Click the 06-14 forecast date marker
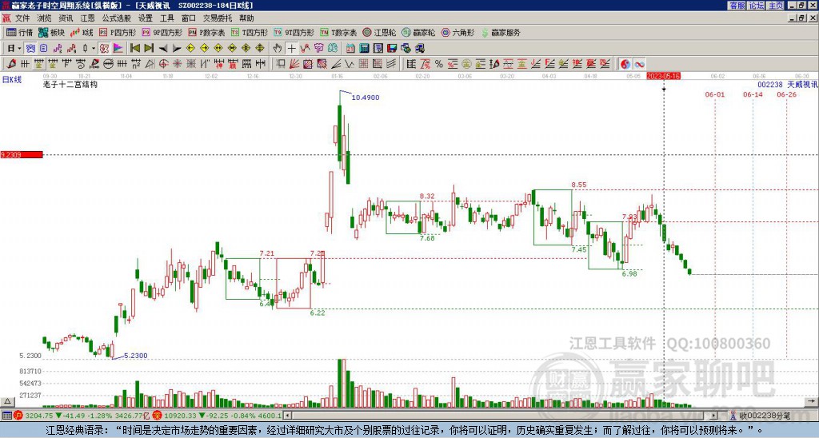The height and width of the screenshot is (438, 819). (x=753, y=94)
